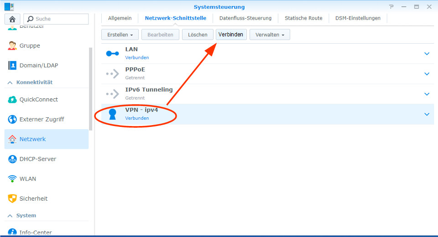Click the Home icon button
Viewport: 438px width, 237px height.
pos(11,19)
